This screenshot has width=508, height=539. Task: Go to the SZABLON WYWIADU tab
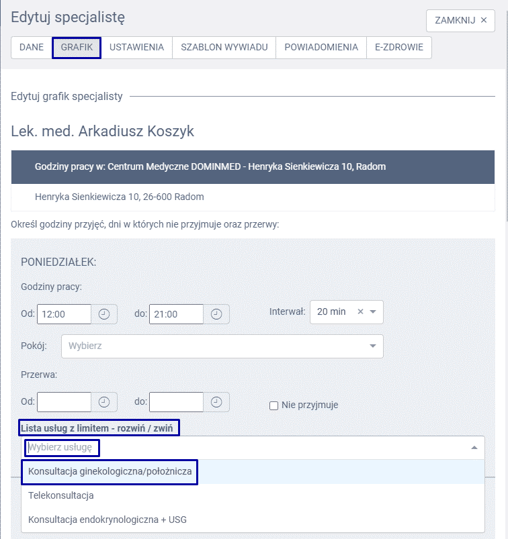point(224,48)
